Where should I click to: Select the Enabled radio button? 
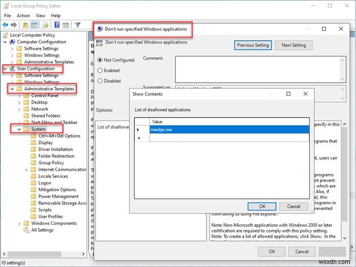[x=100, y=71]
